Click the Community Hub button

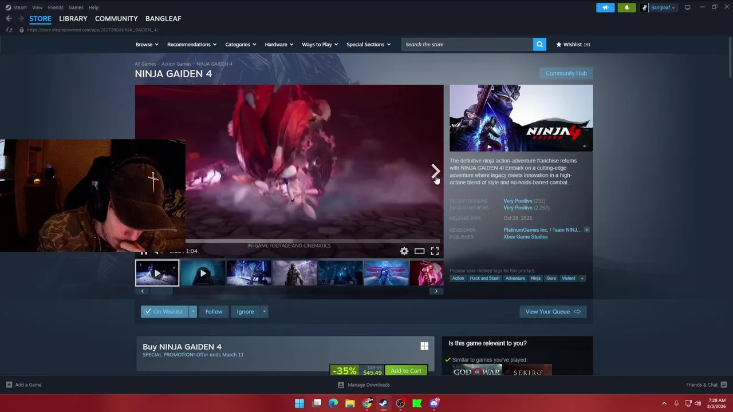click(x=566, y=73)
